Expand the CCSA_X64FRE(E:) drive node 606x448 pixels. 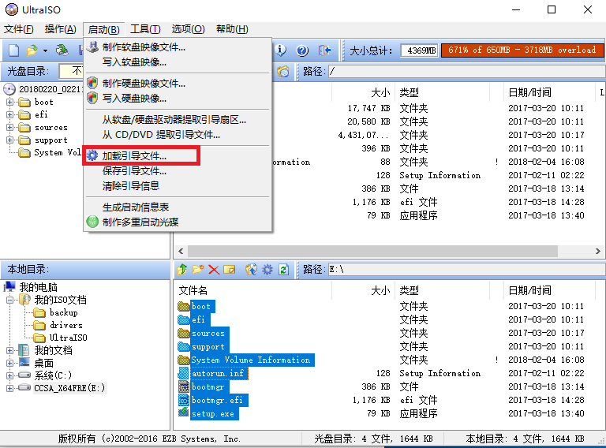[x=9, y=388]
